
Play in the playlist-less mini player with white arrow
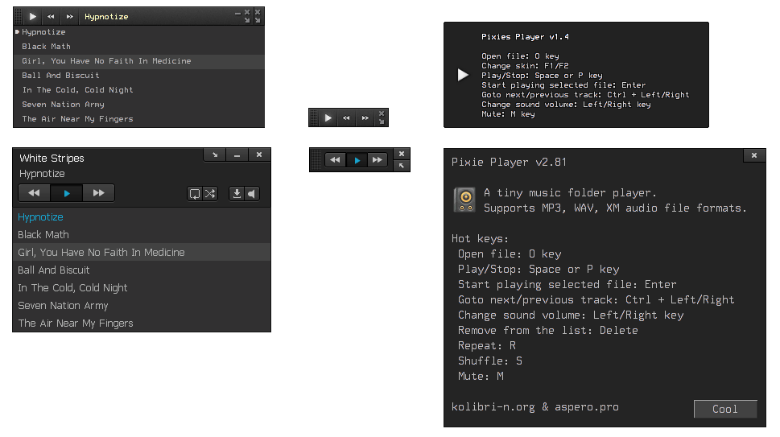click(x=328, y=117)
